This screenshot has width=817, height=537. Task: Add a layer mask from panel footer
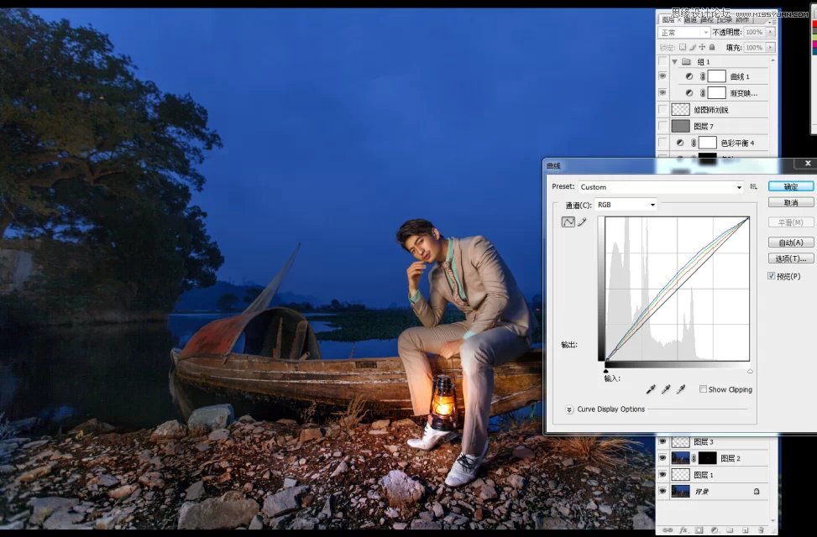coord(699,530)
